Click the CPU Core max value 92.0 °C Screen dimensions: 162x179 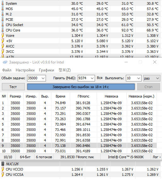click(x=127, y=30)
